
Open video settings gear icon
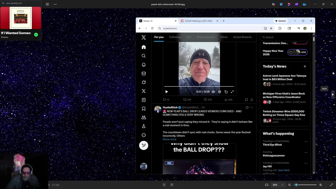click(219, 92)
